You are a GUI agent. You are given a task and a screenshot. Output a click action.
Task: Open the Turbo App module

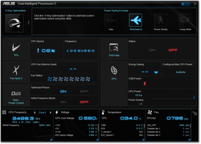(x=114, y=49)
